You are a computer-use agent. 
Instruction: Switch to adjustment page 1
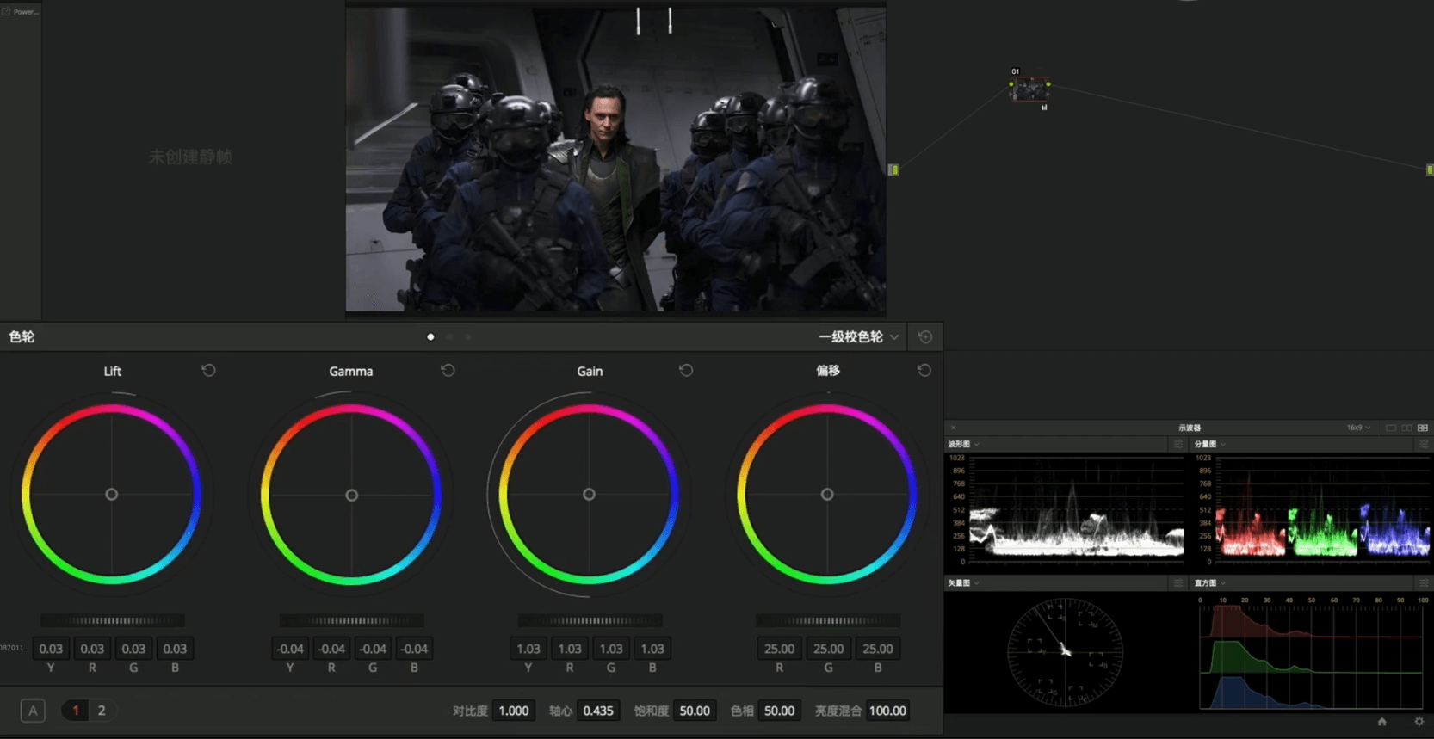76,711
